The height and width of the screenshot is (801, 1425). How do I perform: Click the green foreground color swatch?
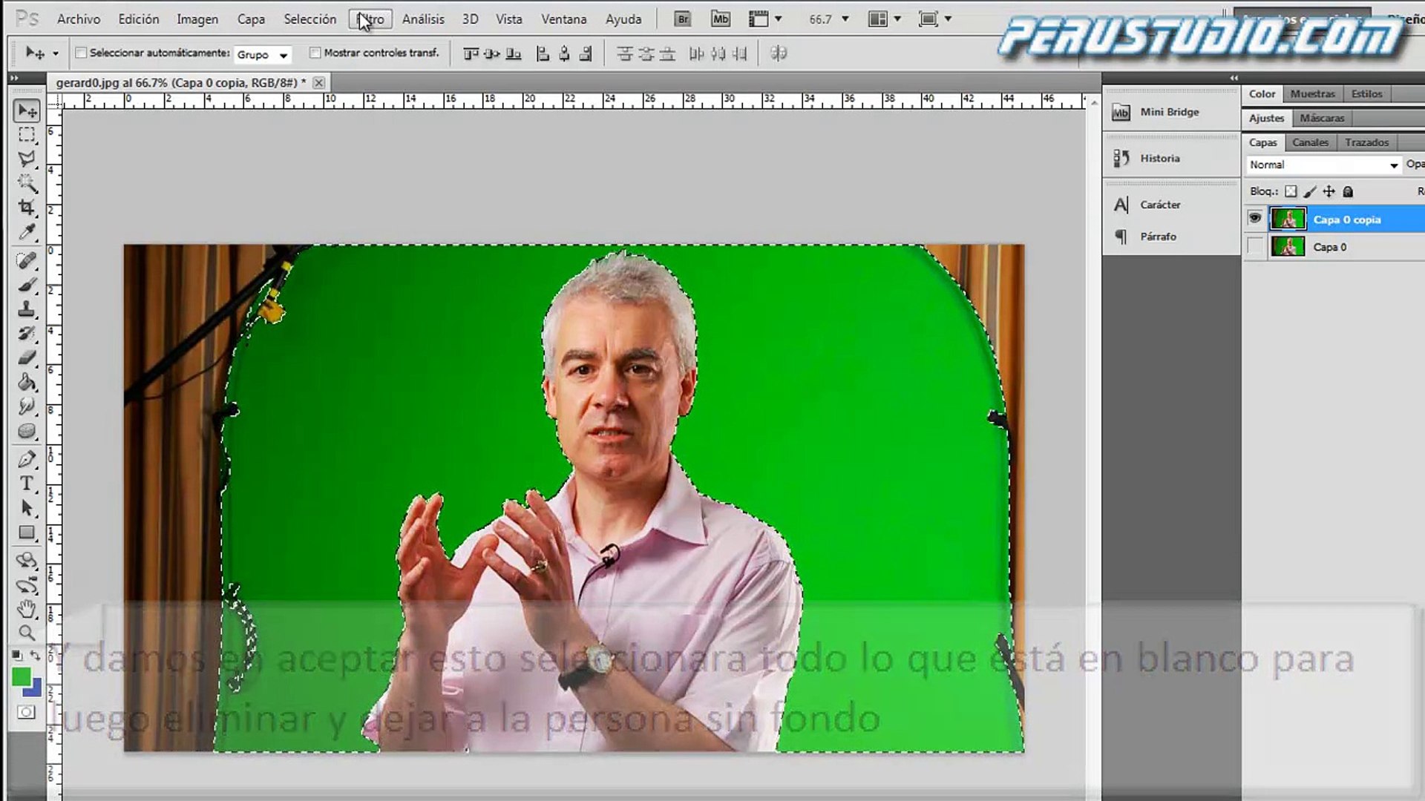click(22, 676)
